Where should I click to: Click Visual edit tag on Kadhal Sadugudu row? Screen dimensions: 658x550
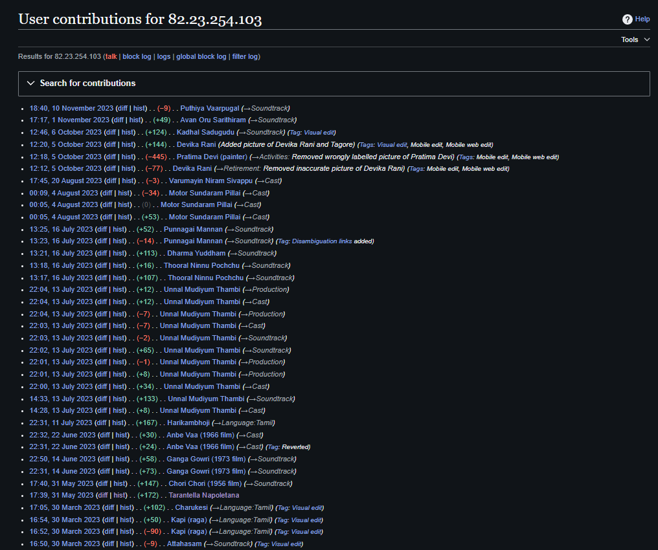pyautogui.click(x=319, y=133)
